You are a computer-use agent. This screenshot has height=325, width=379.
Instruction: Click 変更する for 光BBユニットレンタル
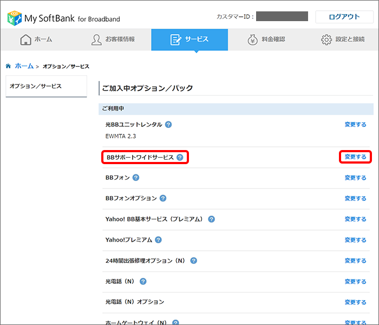pyautogui.click(x=355, y=125)
